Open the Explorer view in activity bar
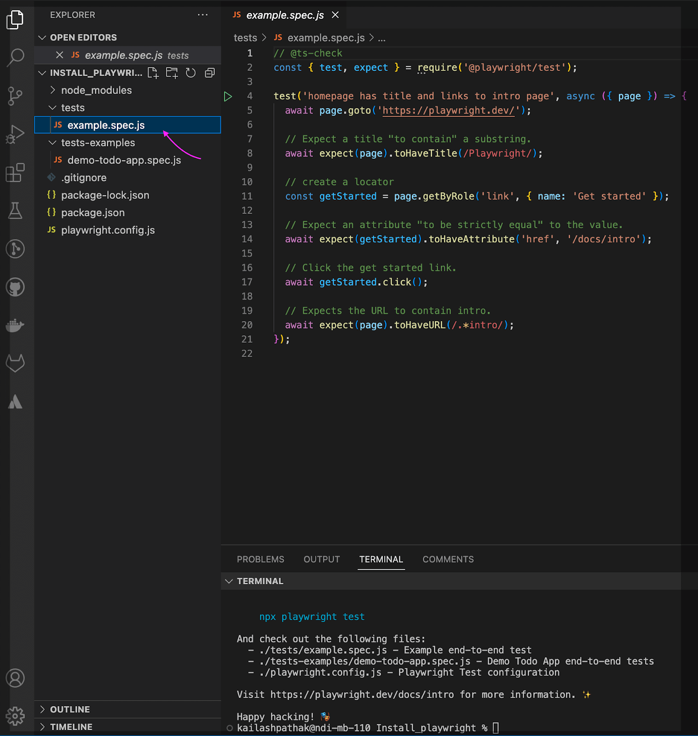Screen dimensions: 698x736 [x=15, y=19]
